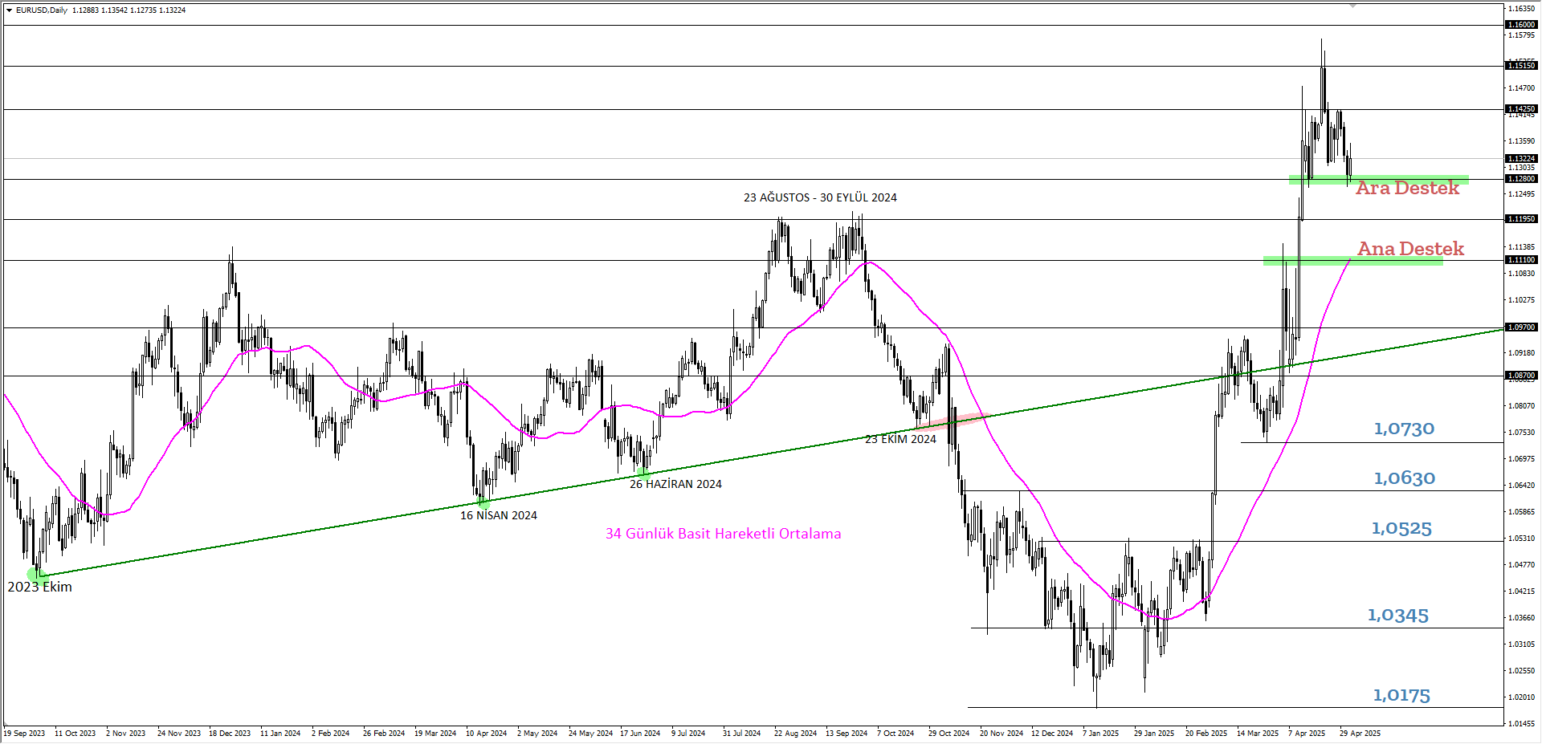Open the dropdown arrow beside EURUSD,Daily
Viewport: 1542px width, 744px height.
pyautogui.click(x=9, y=10)
